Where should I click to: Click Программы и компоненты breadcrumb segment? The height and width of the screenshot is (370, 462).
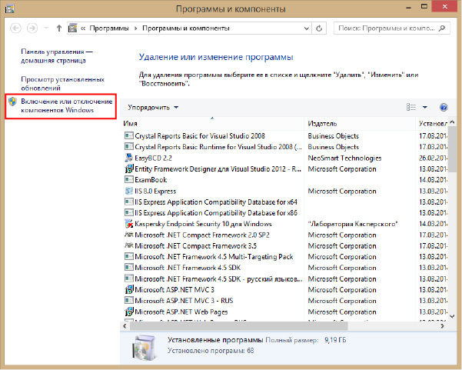tap(186, 28)
